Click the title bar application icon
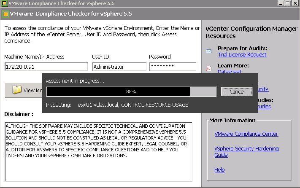 (x=4, y=3)
